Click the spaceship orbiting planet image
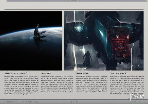Viewport: 148px width, 104px height. click(x=31, y=41)
